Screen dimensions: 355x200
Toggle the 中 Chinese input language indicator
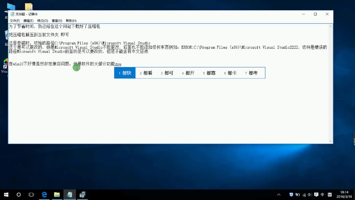pos(322,195)
